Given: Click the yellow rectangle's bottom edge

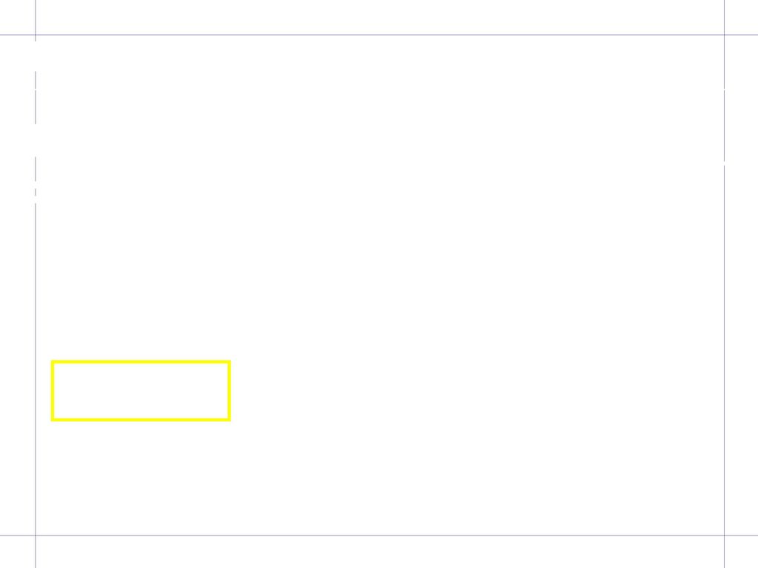Looking at the screenshot, I should [141, 420].
